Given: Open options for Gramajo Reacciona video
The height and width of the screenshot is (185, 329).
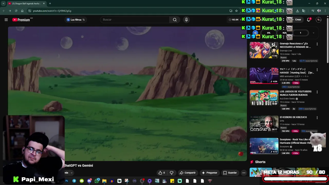Looking at the screenshot, I should (317, 44).
